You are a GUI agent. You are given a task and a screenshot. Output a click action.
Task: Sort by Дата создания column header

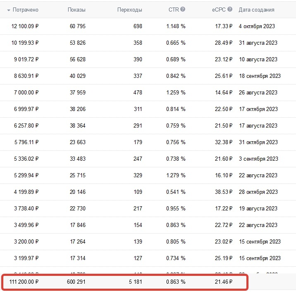pyautogui.click(x=256, y=10)
